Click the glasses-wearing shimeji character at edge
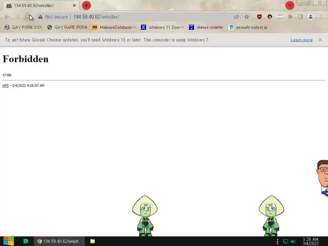The image size is (328, 246). tap(322, 178)
